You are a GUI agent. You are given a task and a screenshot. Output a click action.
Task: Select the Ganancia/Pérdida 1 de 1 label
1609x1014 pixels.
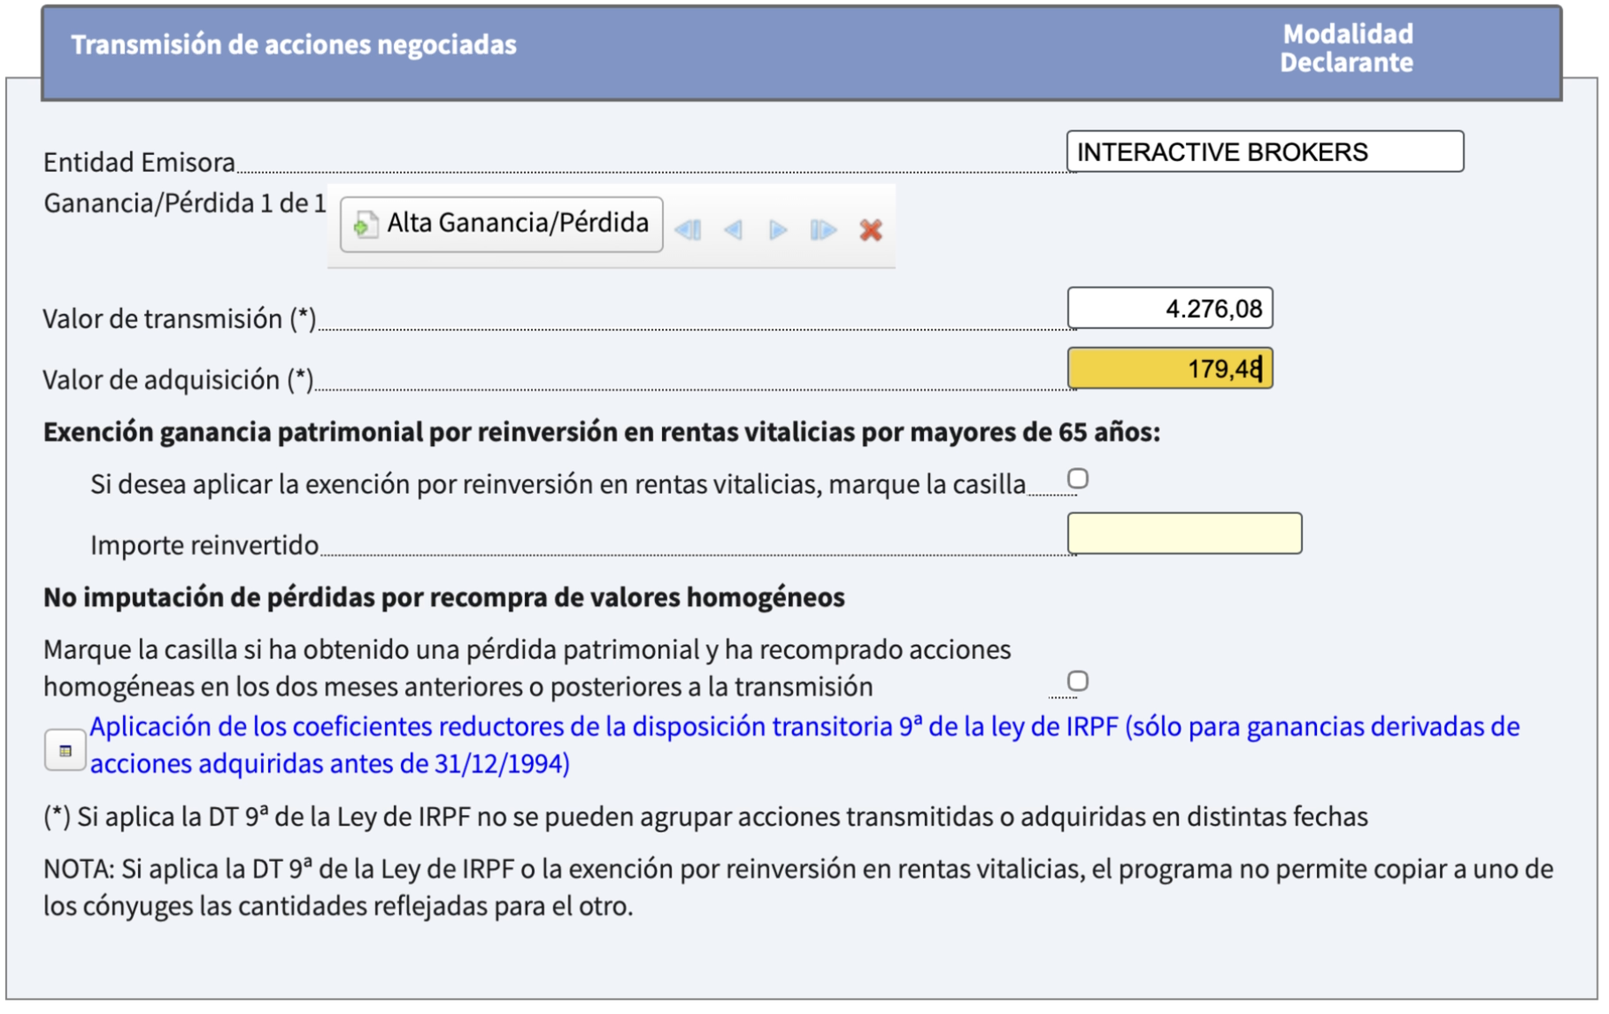click(x=181, y=203)
